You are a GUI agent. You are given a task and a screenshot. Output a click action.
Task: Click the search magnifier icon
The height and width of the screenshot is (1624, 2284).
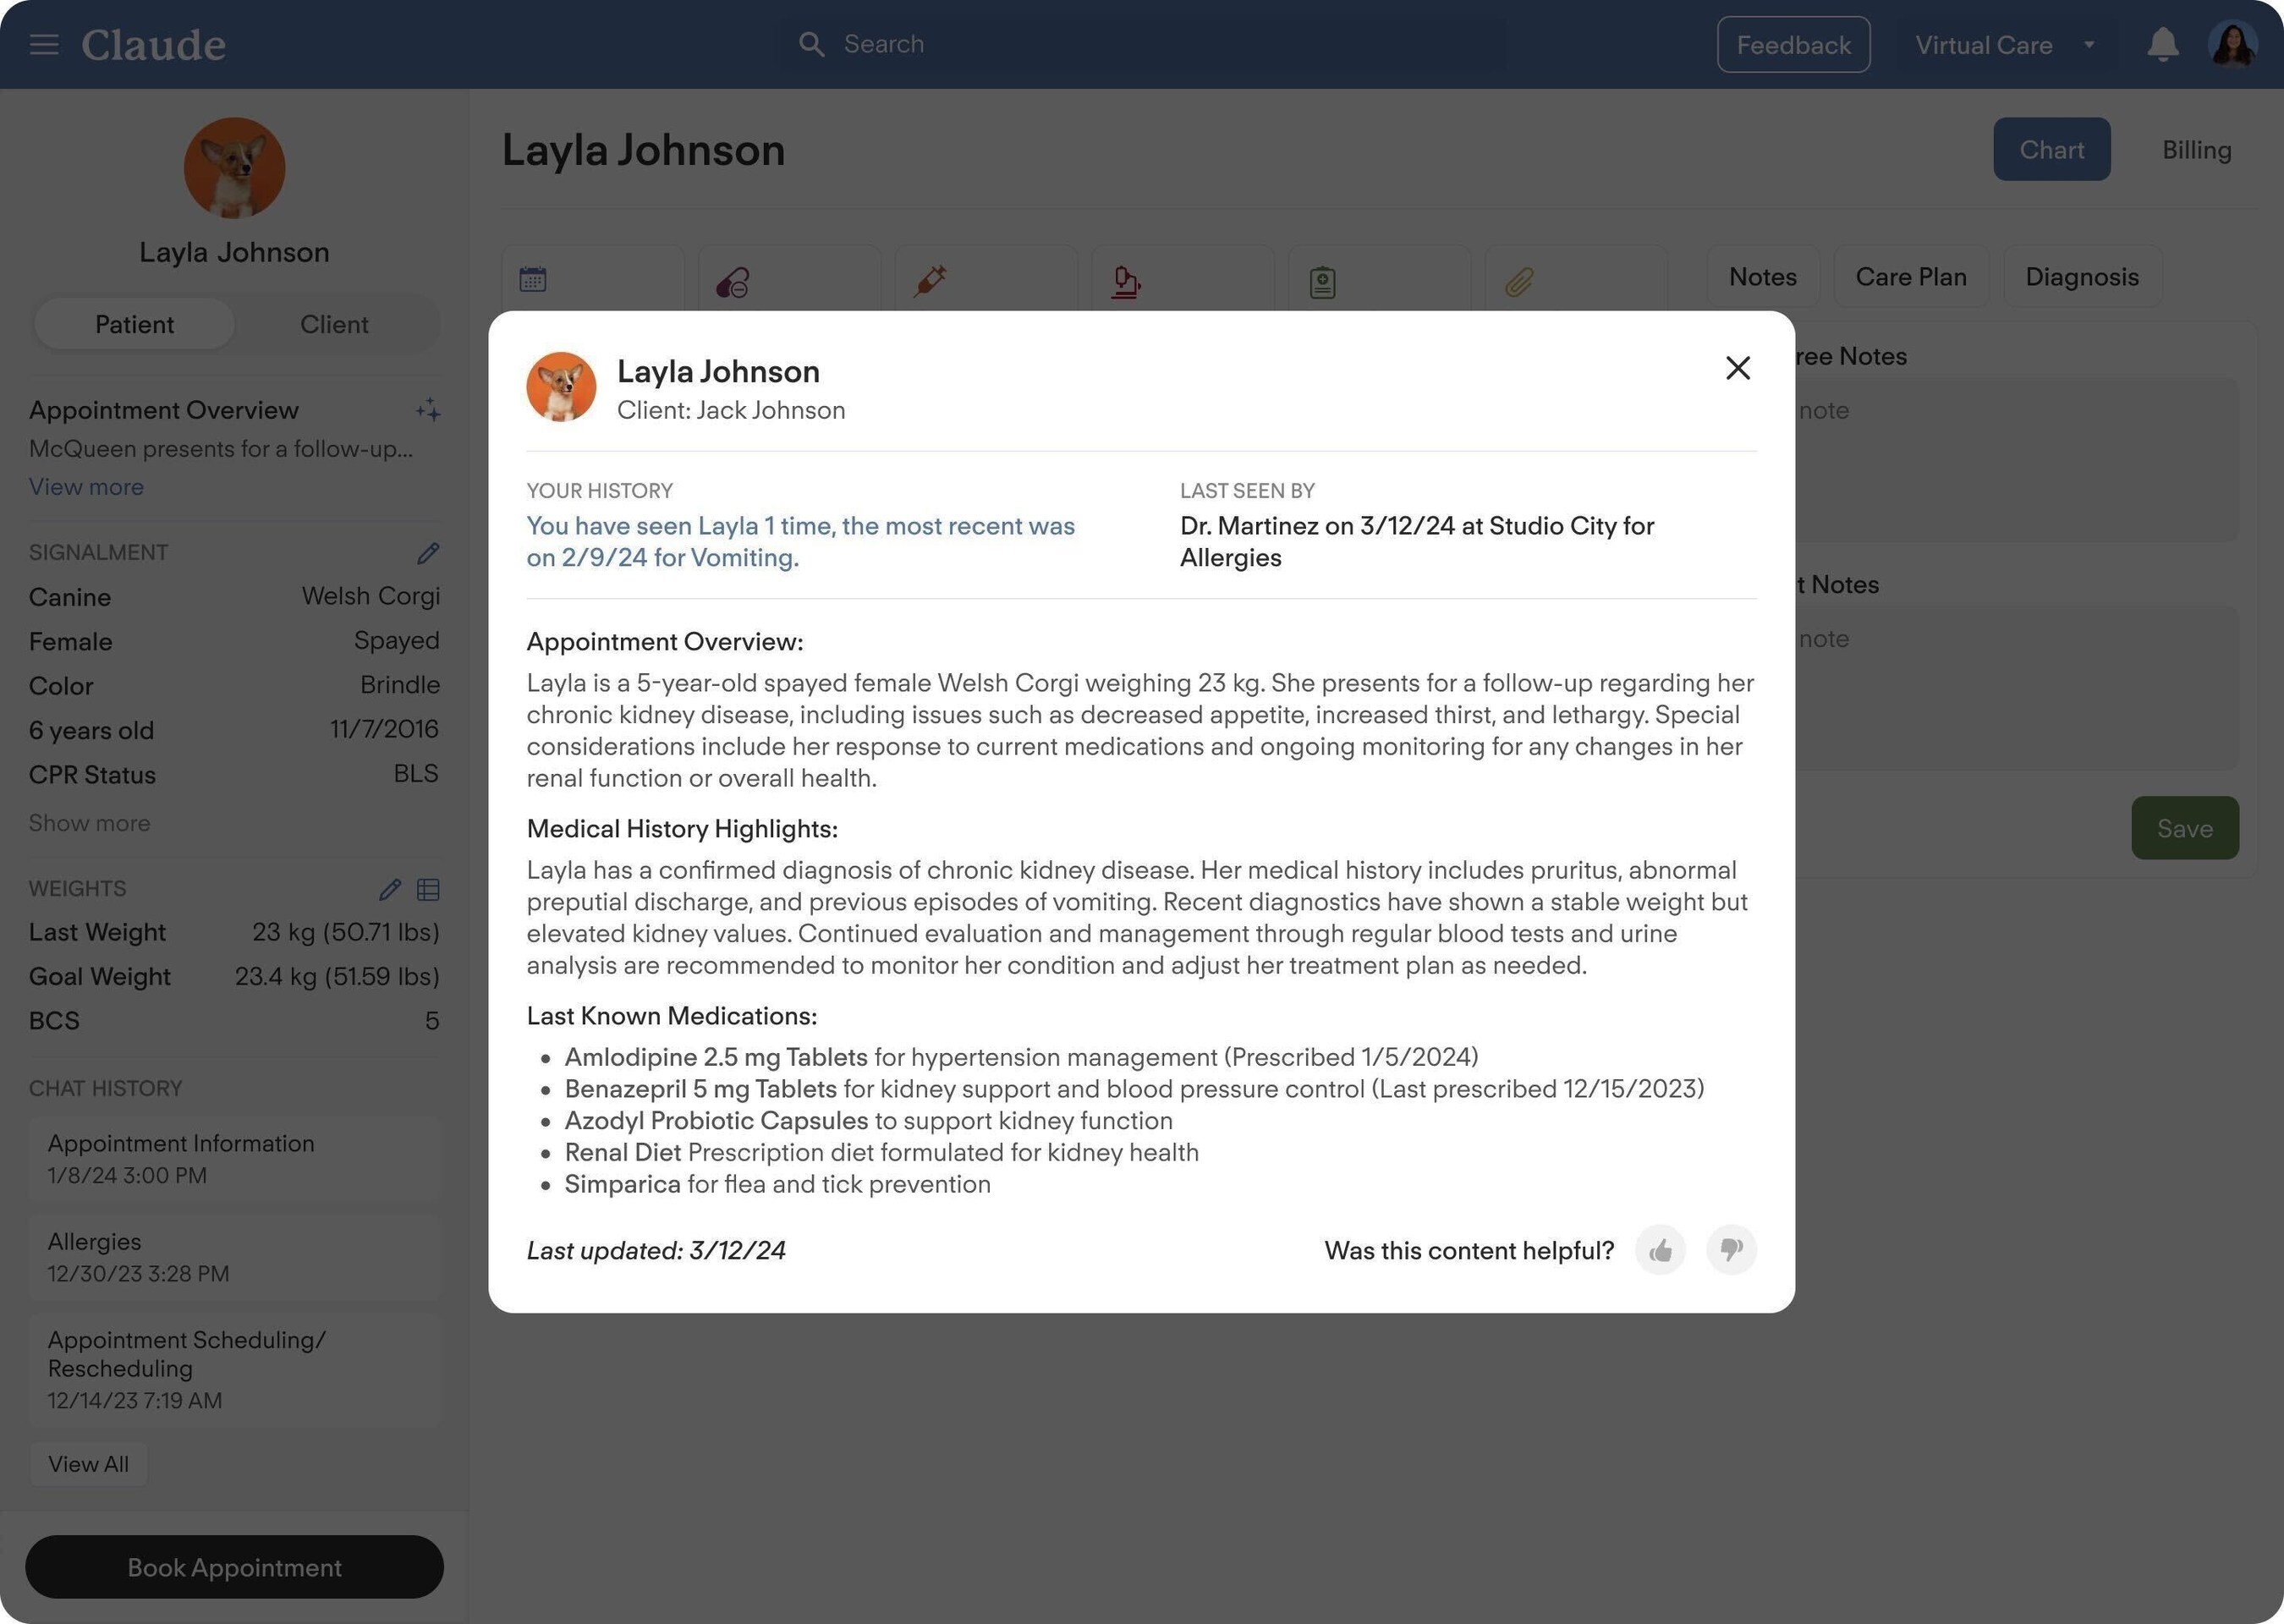(x=811, y=45)
